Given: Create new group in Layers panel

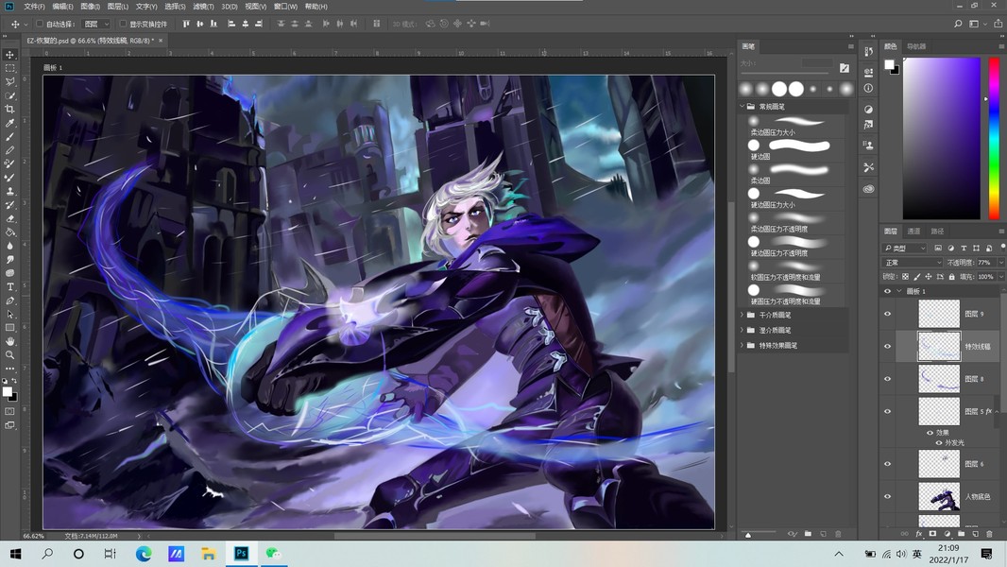Looking at the screenshot, I should [961, 534].
